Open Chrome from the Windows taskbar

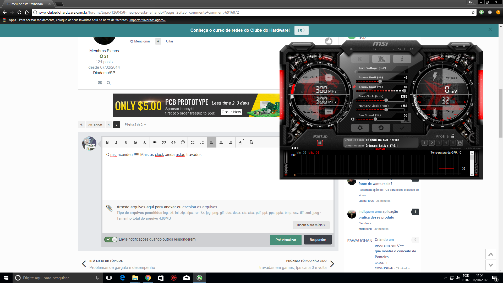tap(148, 278)
